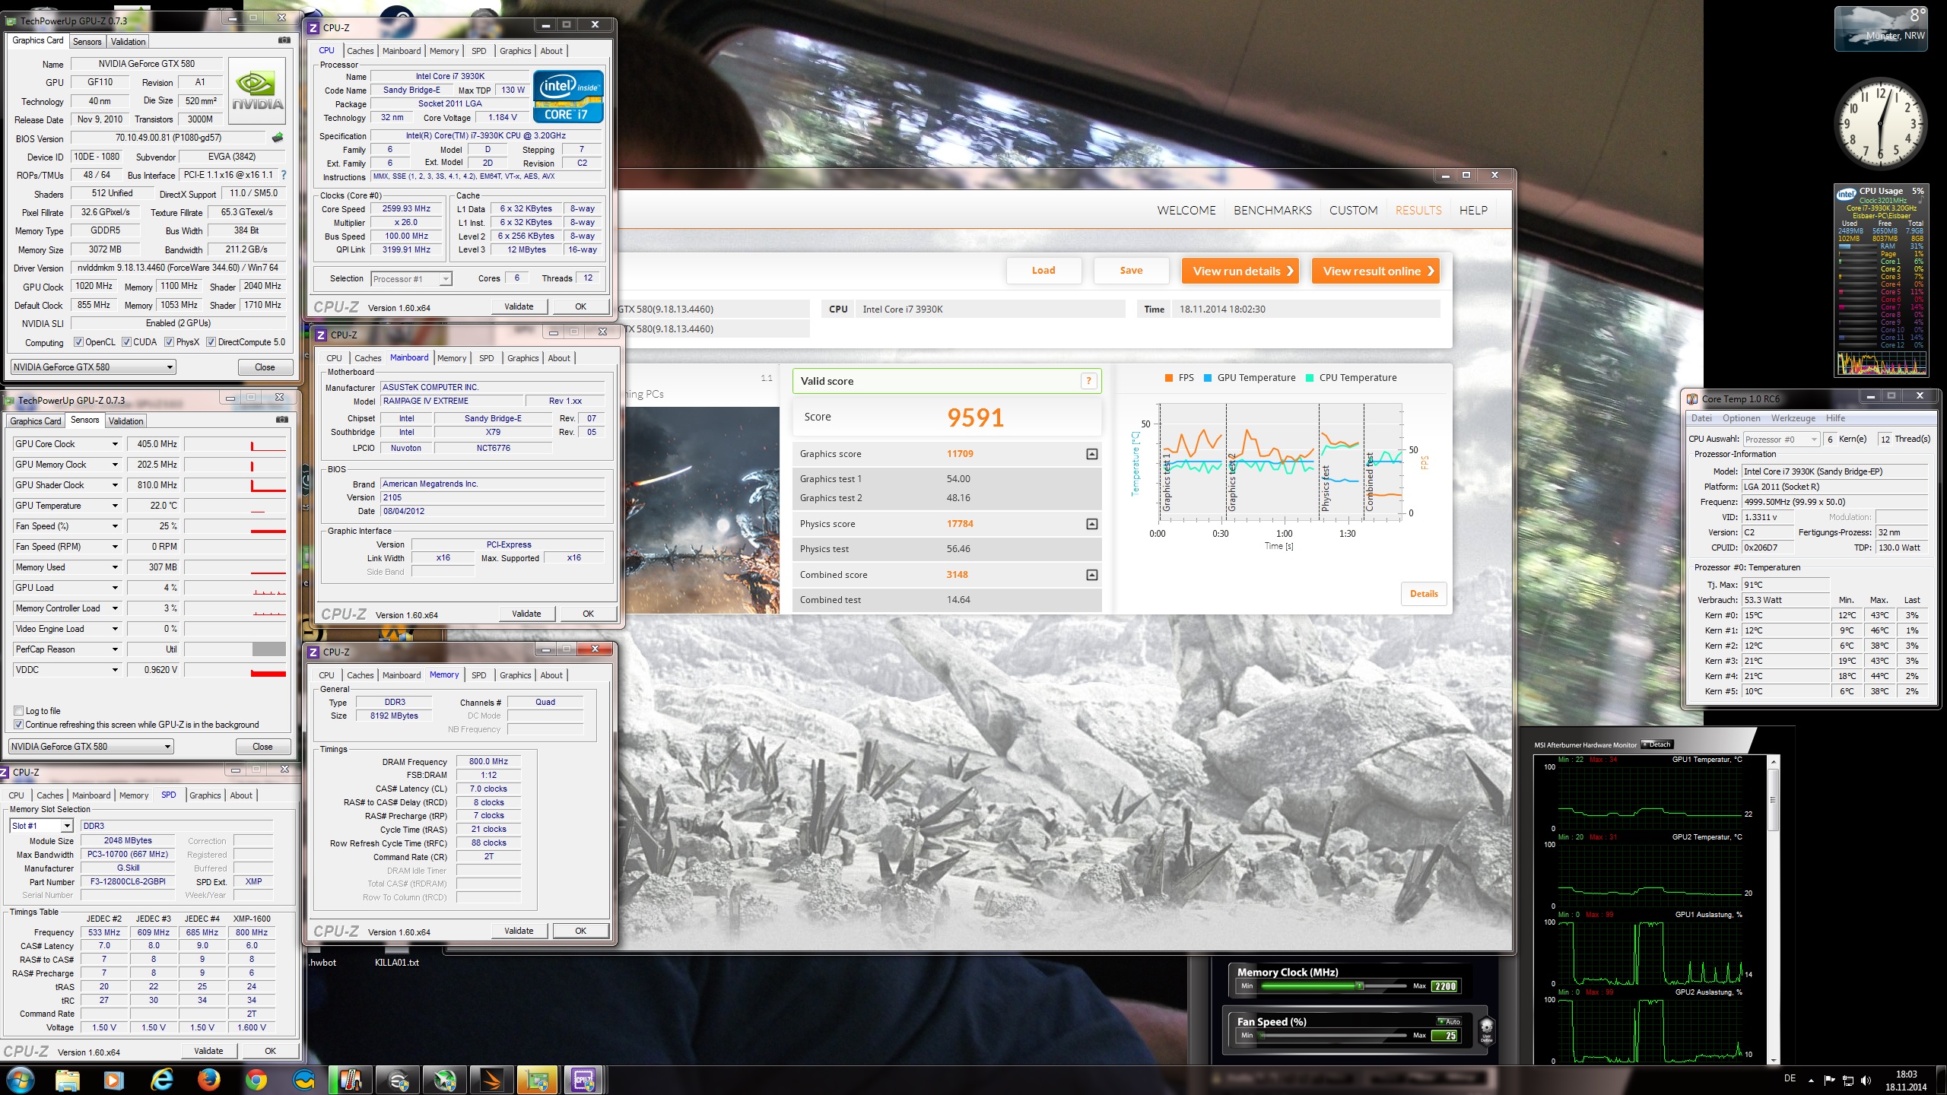The height and width of the screenshot is (1095, 1947).
Task: Click the Valid score question mark icon
Action: 1088,381
